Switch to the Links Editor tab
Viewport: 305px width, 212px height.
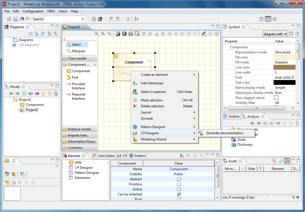point(103,156)
